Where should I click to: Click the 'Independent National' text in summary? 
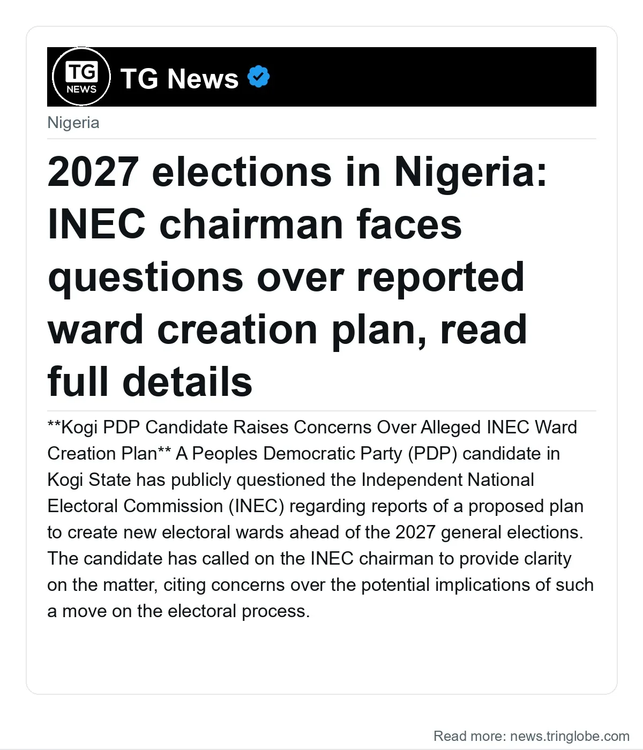[447, 479]
